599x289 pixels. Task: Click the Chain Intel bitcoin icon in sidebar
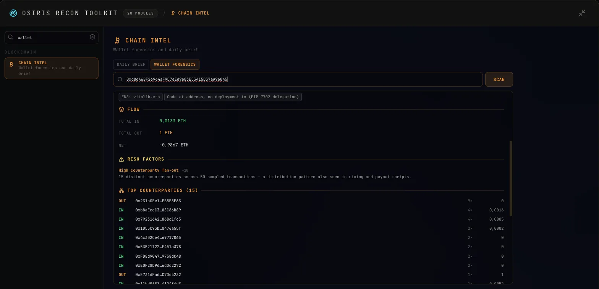click(x=11, y=64)
